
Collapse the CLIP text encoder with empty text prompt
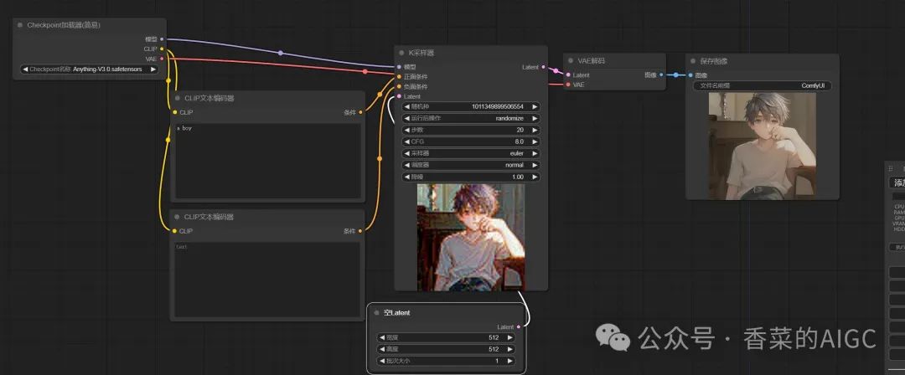[177, 217]
